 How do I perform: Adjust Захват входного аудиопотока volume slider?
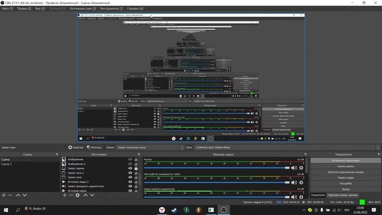point(217,197)
